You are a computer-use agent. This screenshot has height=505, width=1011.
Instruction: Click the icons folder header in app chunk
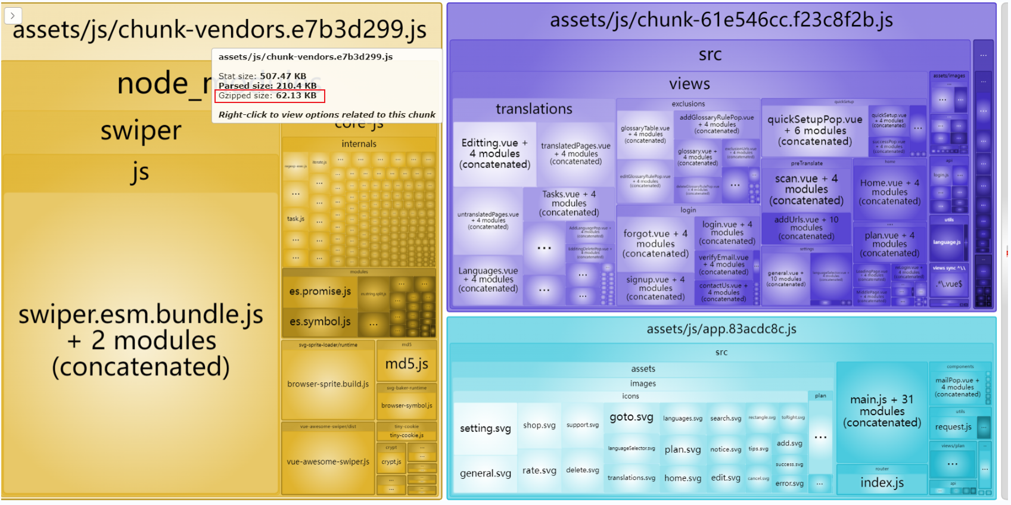[630, 396]
